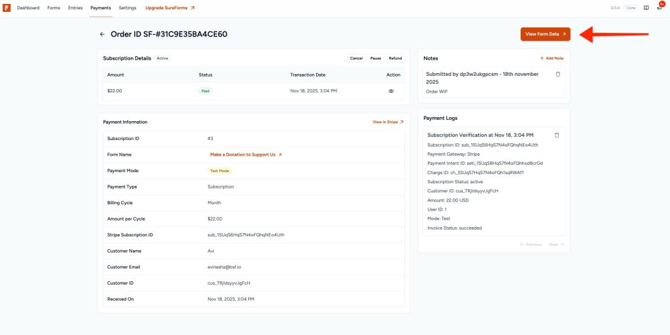Screen dimensions: 670x335
Task: Click the transaction date Nov 18, 2025, 3:04 PM
Action: (313, 91)
